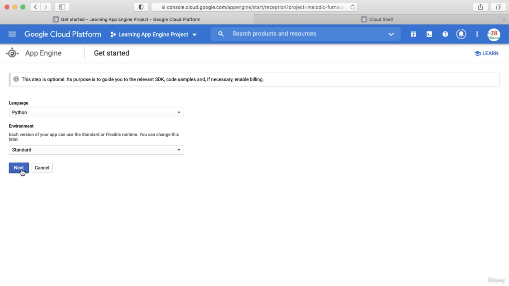The height and width of the screenshot is (286, 509).
Task: Open the Learning App Engine Project selector
Action: pos(153,34)
